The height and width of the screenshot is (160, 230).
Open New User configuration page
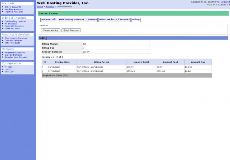tap(10, 72)
